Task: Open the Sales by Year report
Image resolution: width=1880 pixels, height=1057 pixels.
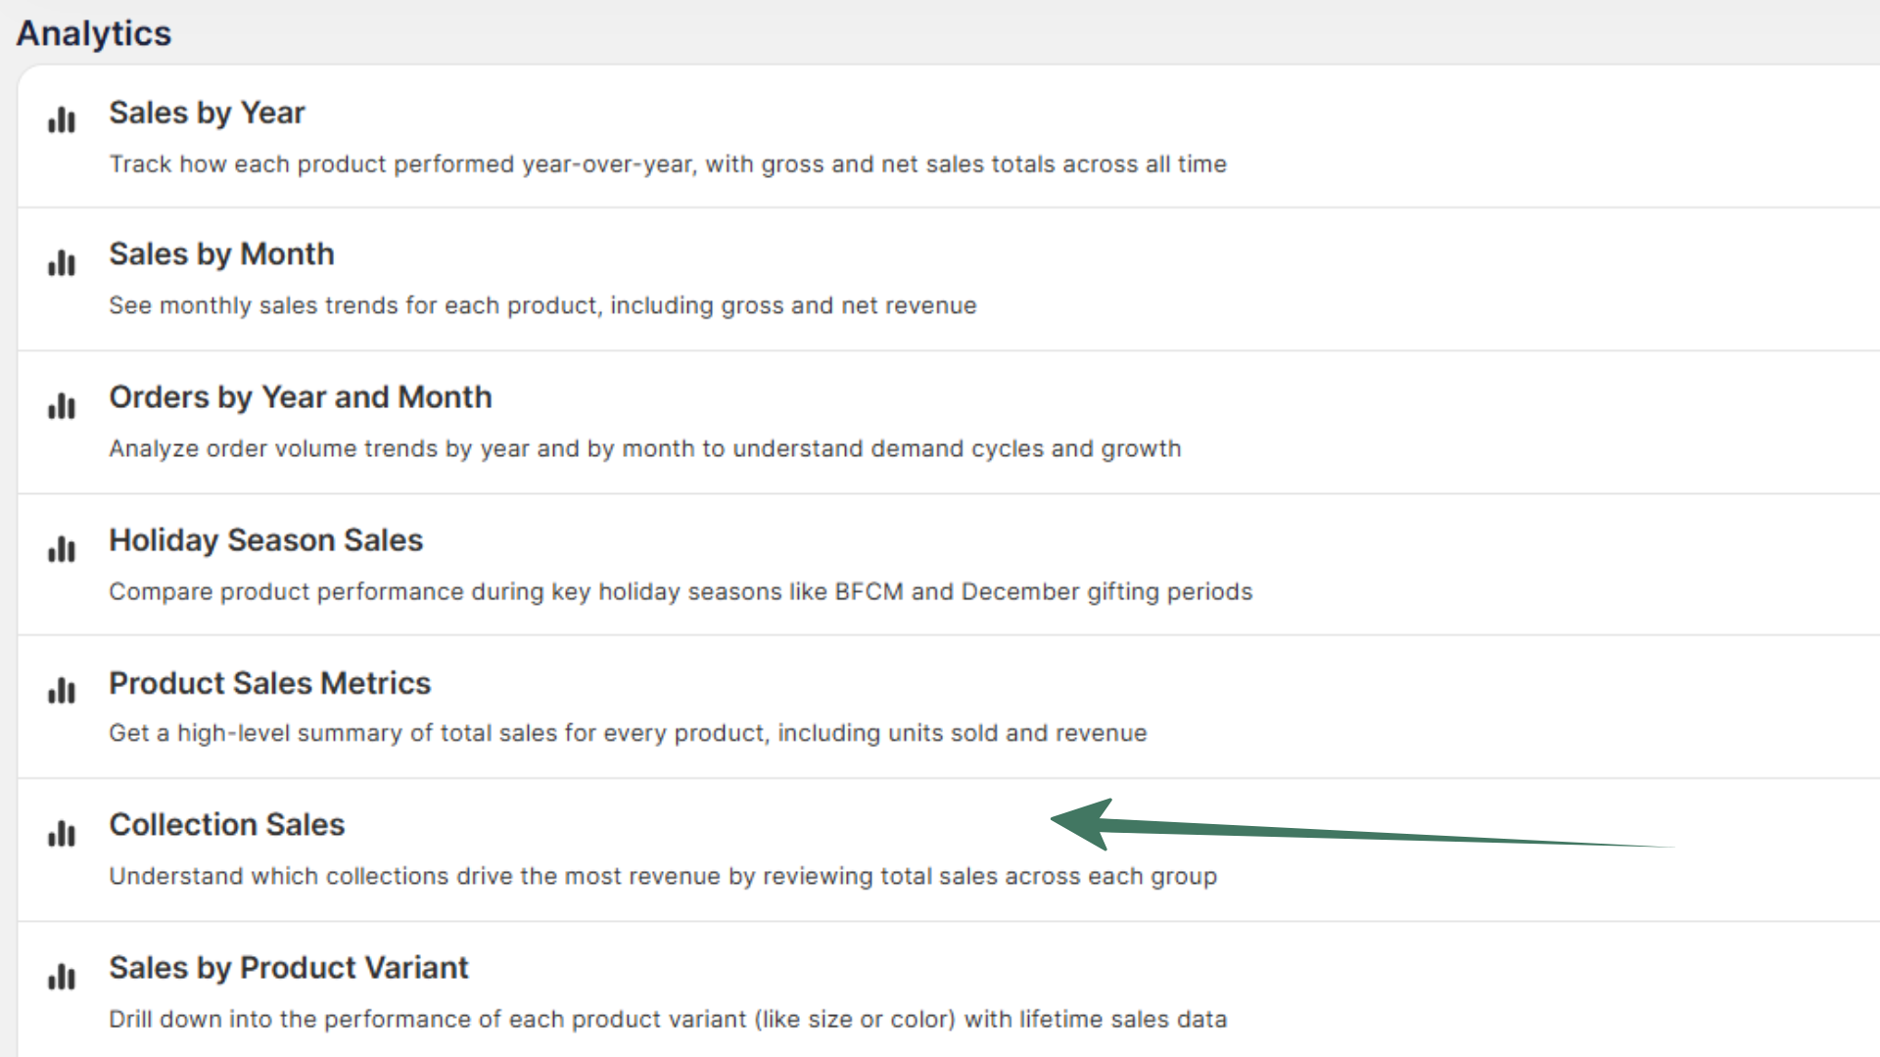Action: 207,113
